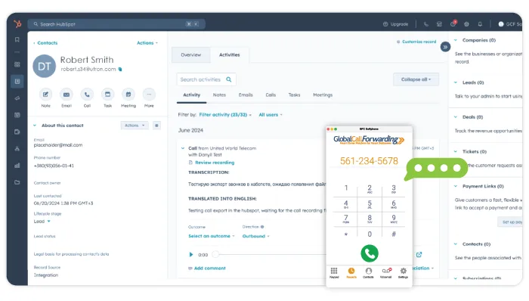Open recording in new window icon

419,255
